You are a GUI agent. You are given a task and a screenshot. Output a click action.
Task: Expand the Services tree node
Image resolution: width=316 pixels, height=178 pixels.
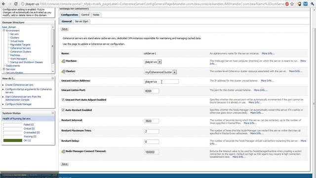(4, 69)
